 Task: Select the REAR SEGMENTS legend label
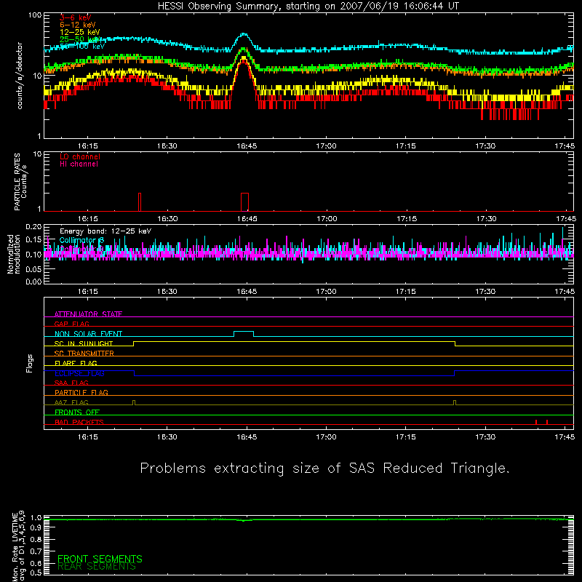coord(97,567)
